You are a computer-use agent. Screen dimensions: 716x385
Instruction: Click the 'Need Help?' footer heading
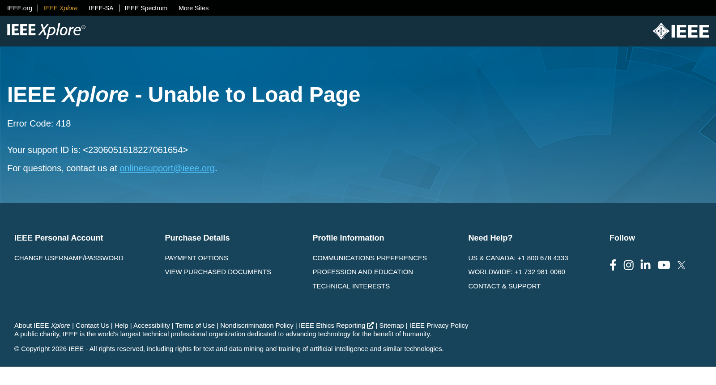(x=490, y=238)
